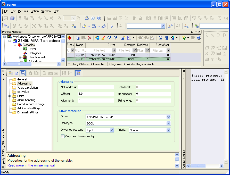Screen dimensions: 230x175
Task: Click the XML export icon in variable toolbar
Action: click(x=160, y=38)
